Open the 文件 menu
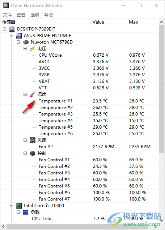 pyautogui.click(x=7, y=15)
